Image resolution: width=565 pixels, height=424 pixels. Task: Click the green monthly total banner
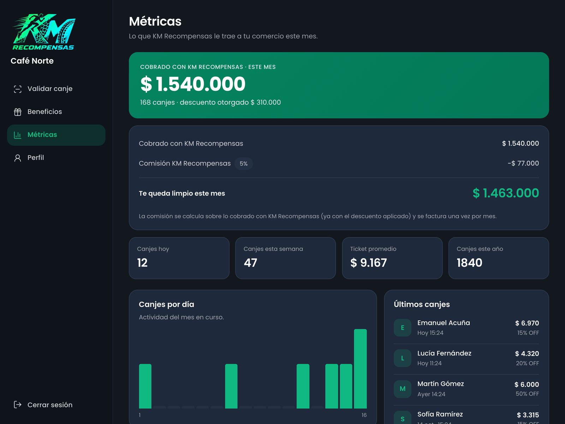pos(339,85)
